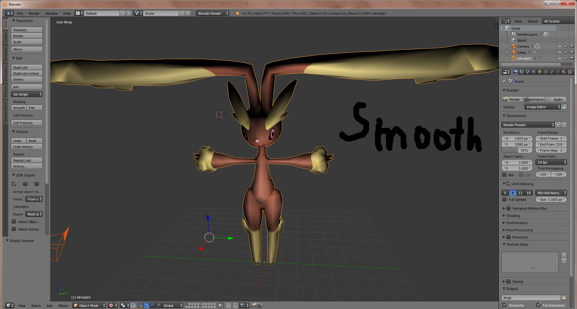Screen dimensions: 577x309
Task: Toggle Camera renderability camera icon in outliner
Action: pos(572,46)
